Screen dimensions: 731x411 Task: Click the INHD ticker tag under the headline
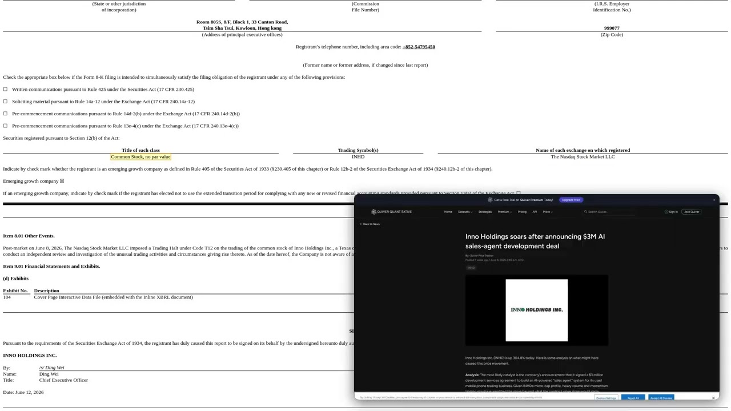[x=471, y=268]
